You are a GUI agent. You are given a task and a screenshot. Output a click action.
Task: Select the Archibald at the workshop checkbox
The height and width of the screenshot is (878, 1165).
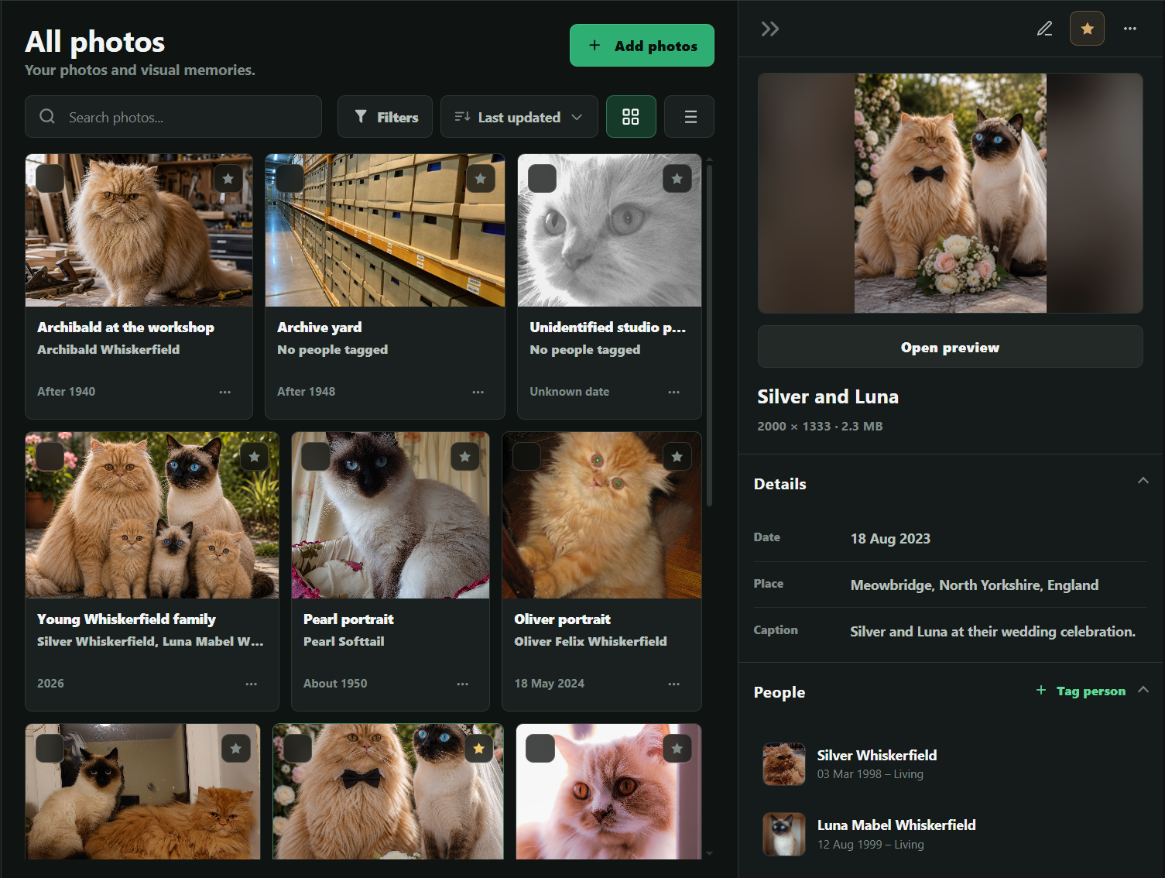(x=50, y=179)
